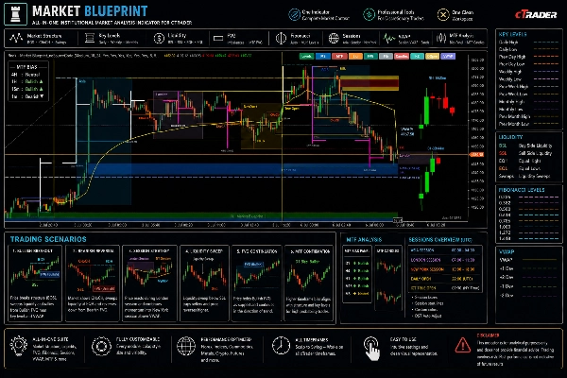Click the chess rook logo icon
The height and width of the screenshot is (378, 567).
15,14
